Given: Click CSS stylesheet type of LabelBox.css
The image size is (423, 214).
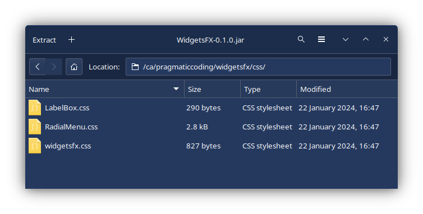Looking at the screenshot, I should click(267, 108).
